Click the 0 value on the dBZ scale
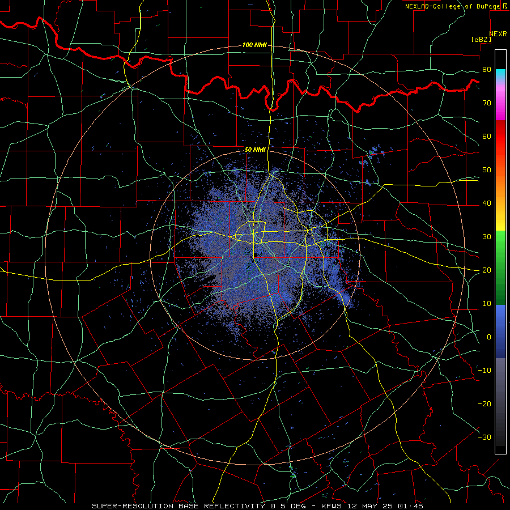The width and height of the screenshot is (510, 510). (489, 337)
